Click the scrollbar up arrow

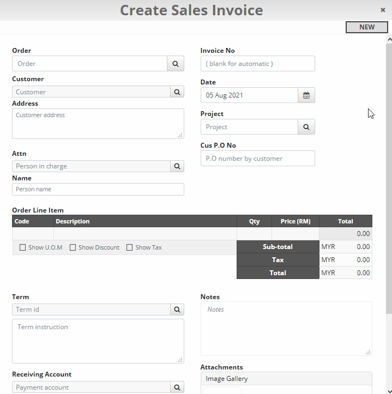(389, 39)
